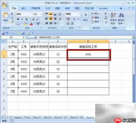
Task: Click the Copy icon
Action: click(12, 18)
